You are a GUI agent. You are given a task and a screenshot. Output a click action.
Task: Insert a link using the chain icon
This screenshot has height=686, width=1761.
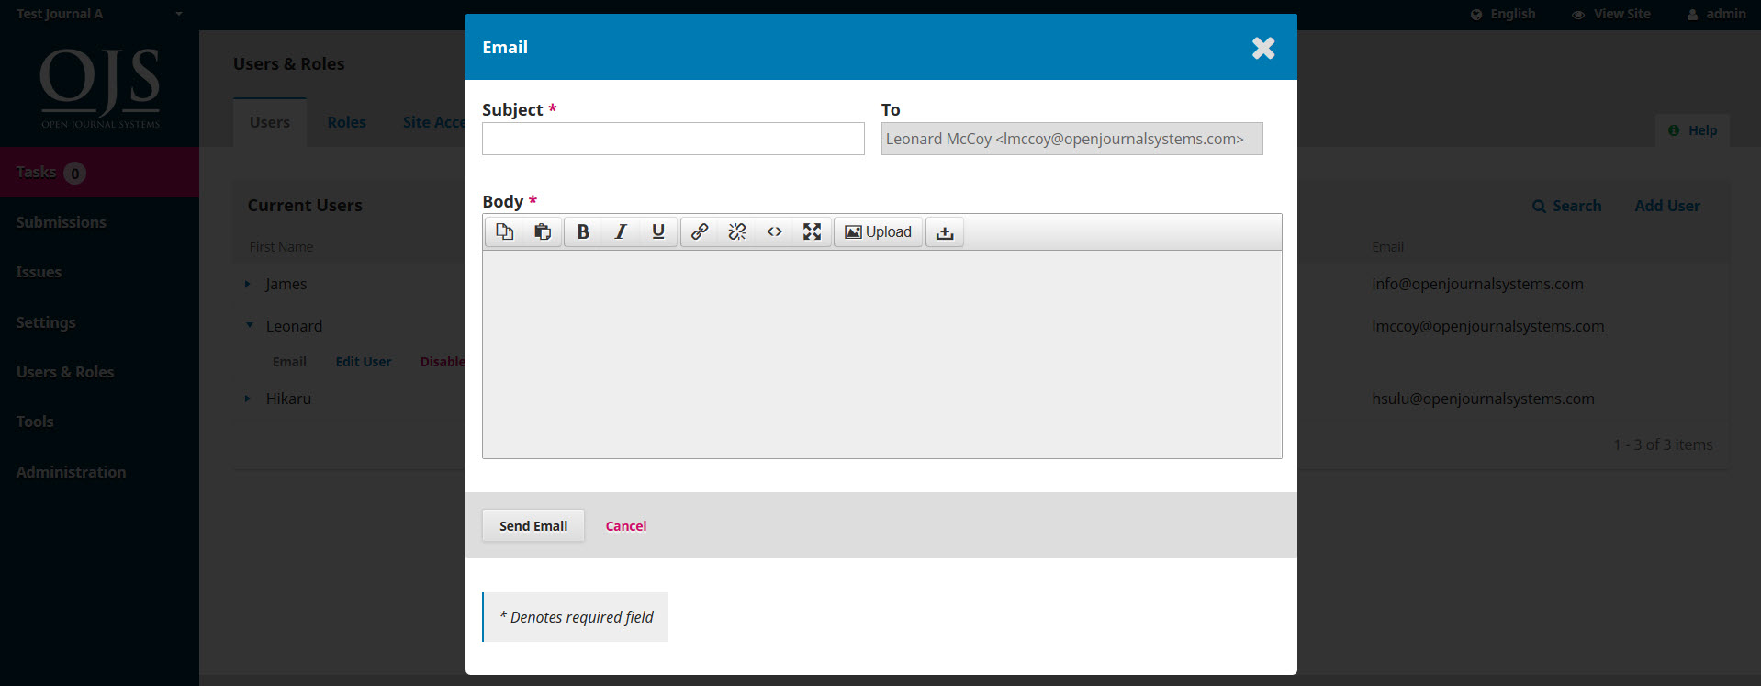[x=700, y=232]
